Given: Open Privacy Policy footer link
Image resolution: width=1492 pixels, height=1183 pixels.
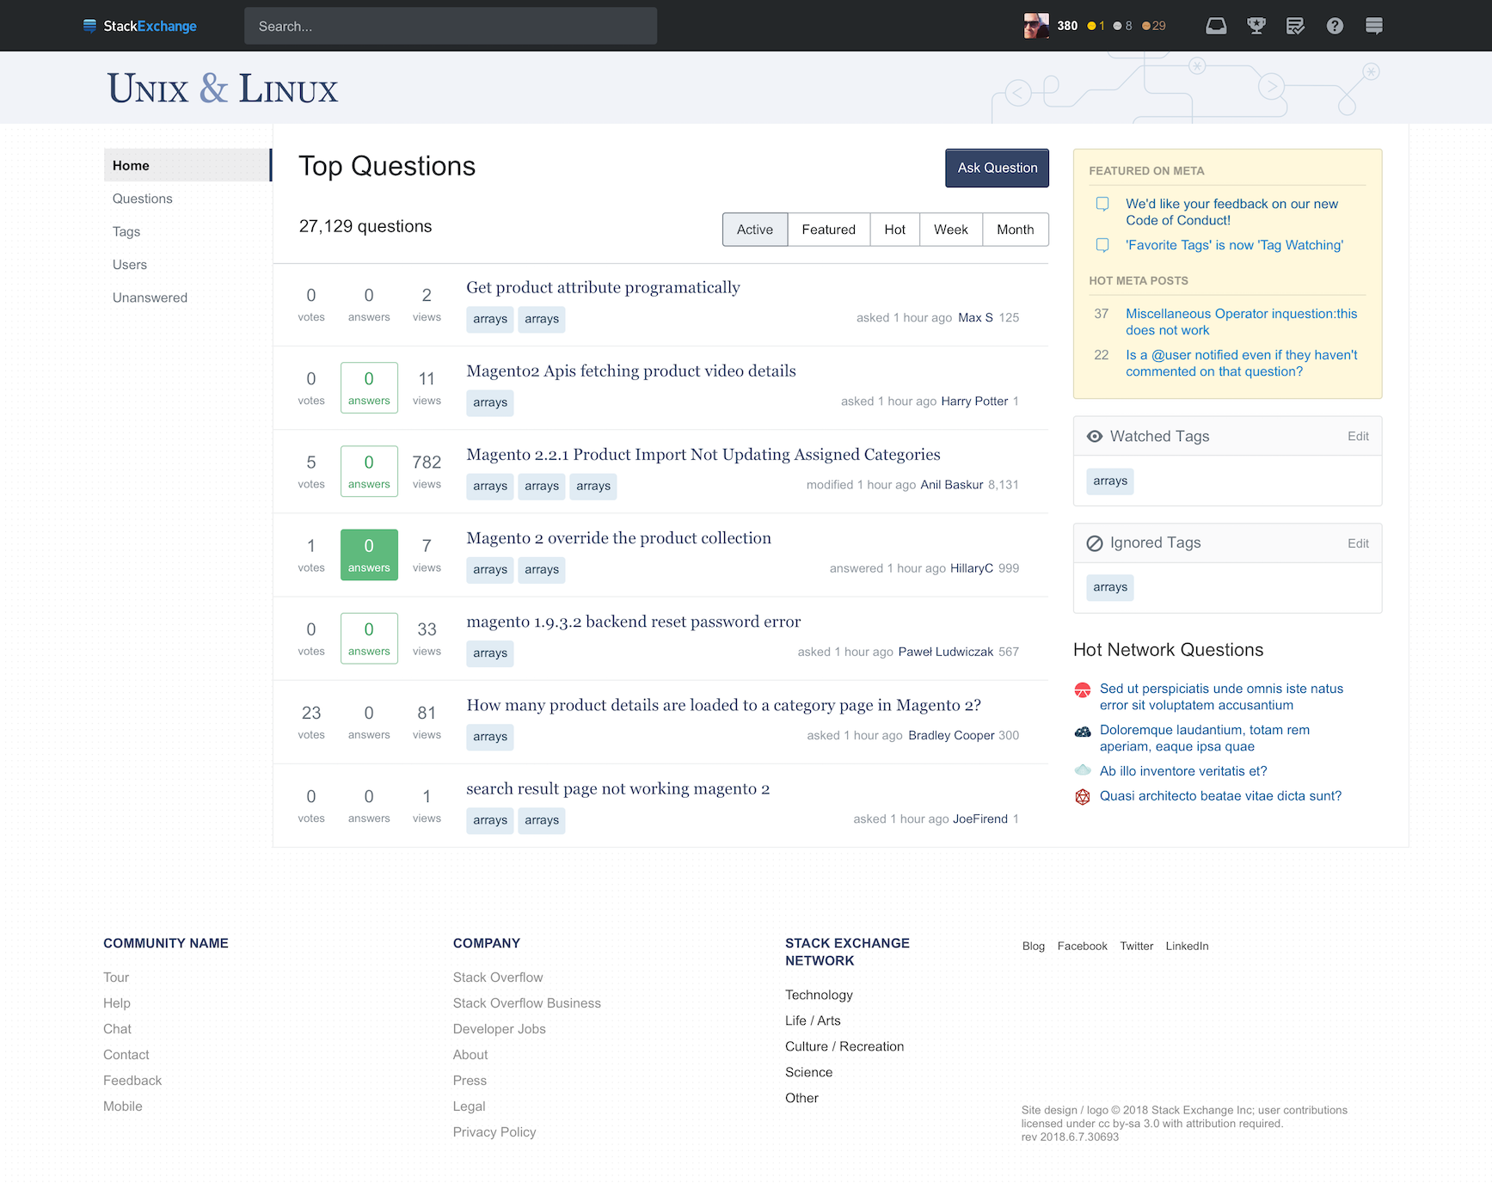Looking at the screenshot, I should tap(494, 1132).
